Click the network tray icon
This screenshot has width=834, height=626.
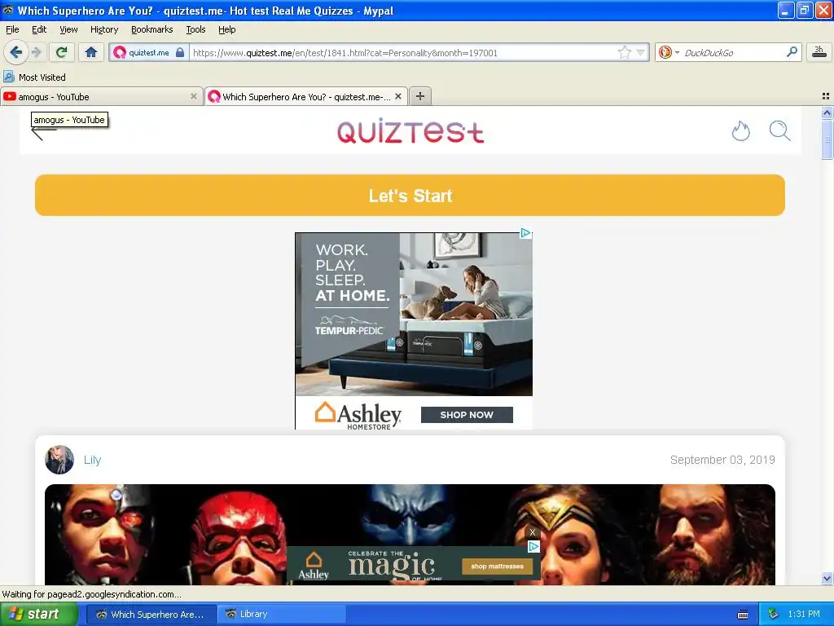[774, 615]
